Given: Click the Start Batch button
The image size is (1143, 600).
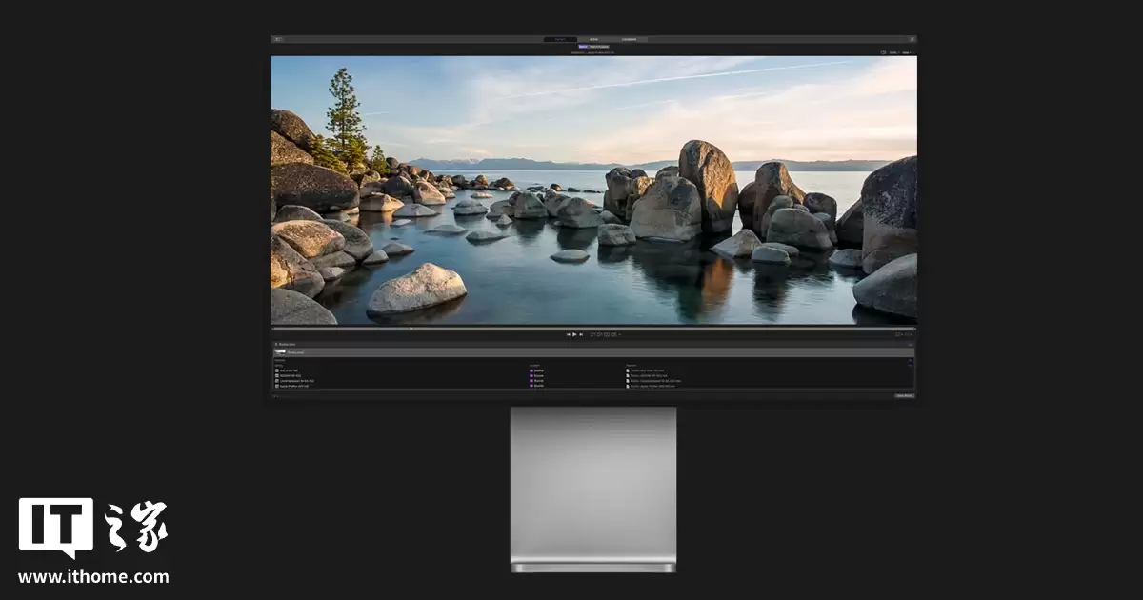Looking at the screenshot, I should click(x=905, y=395).
